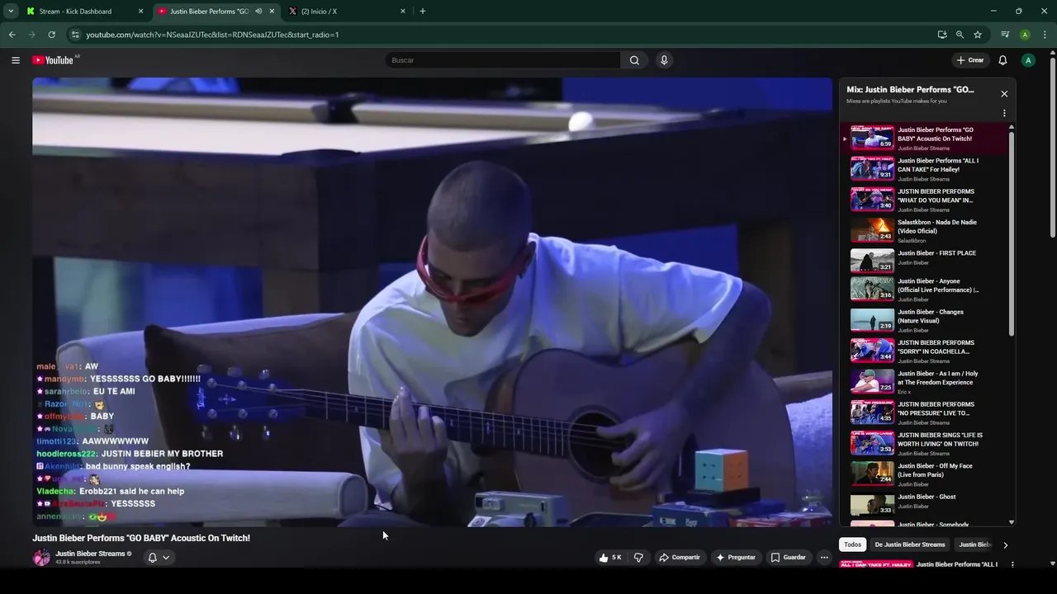
Task: Dislike the video
Action: click(x=638, y=558)
